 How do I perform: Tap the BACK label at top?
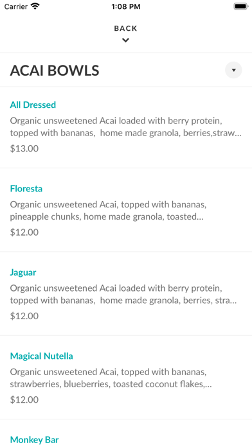(125, 28)
